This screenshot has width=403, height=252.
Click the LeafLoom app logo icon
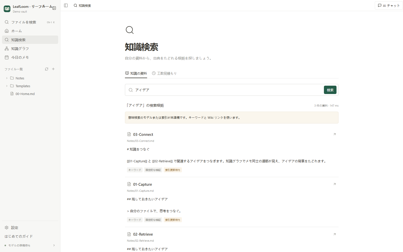[x=7, y=9]
